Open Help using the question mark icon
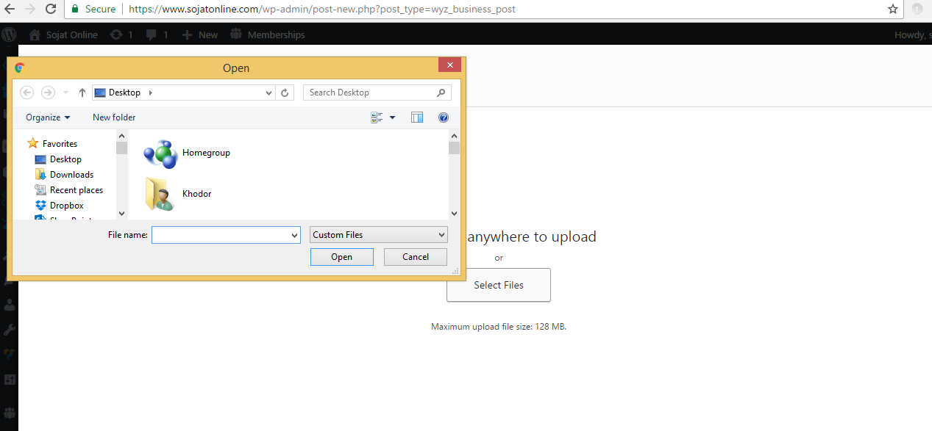Viewport: 932px width, 431px height. point(443,117)
